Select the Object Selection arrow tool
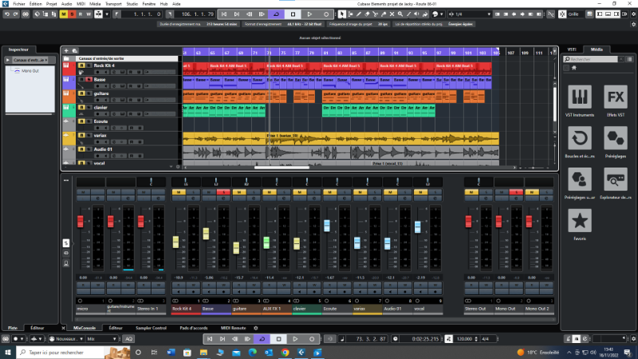 342,14
